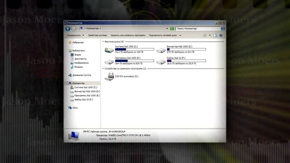This screenshot has height=163, width=290.
Task: Click the Память: 32,0 ГБ text
Action: coord(107,139)
